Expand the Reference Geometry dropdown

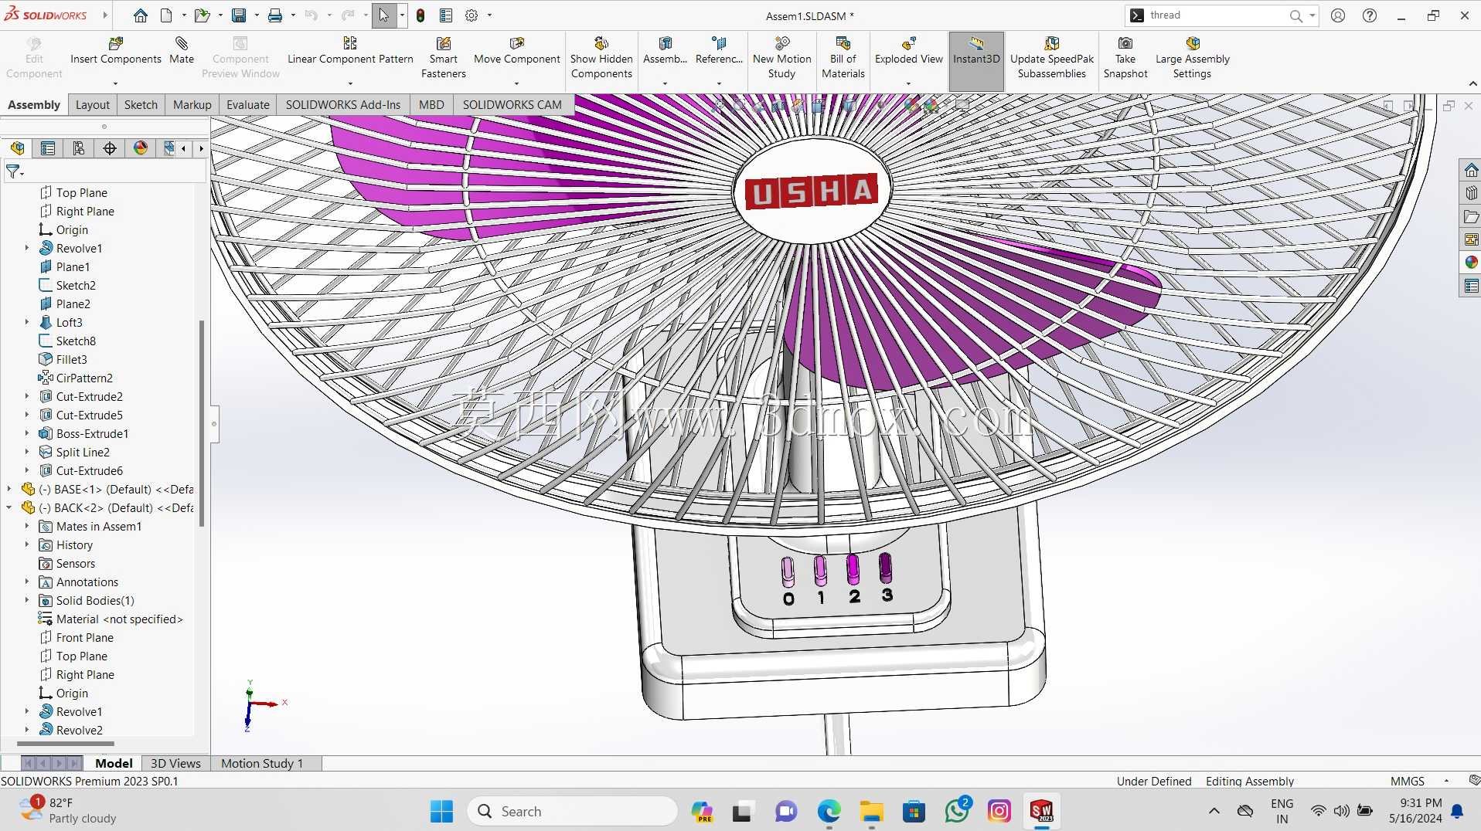click(719, 83)
